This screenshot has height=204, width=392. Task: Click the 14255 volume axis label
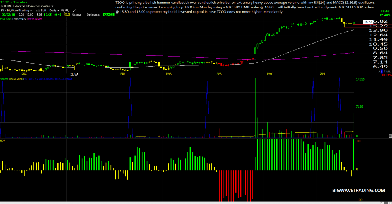click(361, 80)
